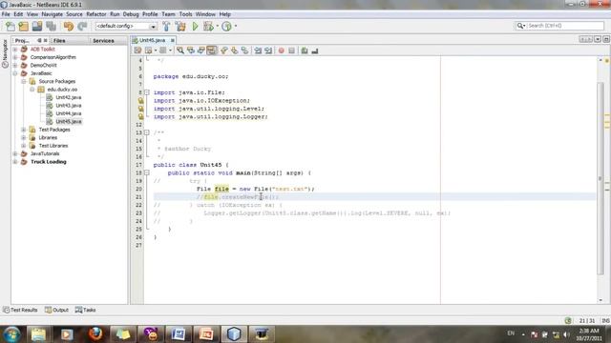
Task: Open the default config combo box
Action: coord(126,26)
